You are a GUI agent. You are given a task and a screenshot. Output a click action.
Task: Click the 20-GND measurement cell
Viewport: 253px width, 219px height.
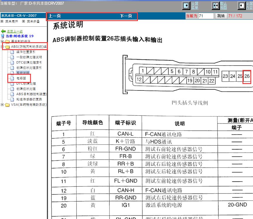tap(237, 205)
